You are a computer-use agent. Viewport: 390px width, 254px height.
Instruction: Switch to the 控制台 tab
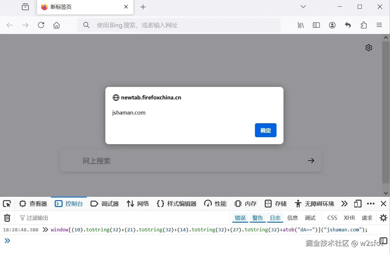[69, 204]
